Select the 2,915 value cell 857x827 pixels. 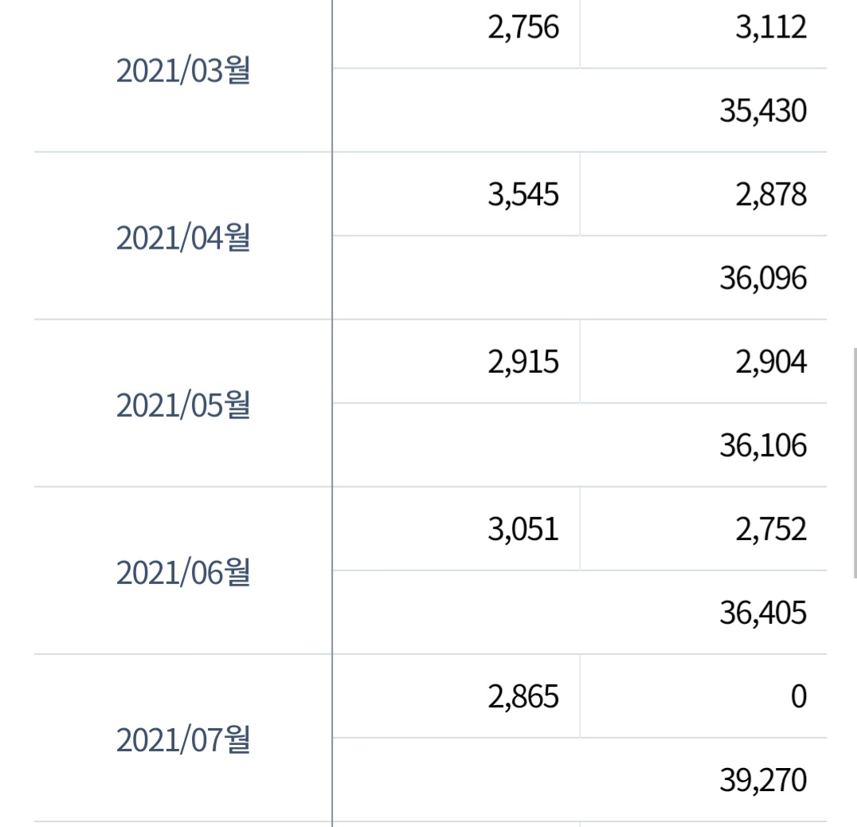456,362
